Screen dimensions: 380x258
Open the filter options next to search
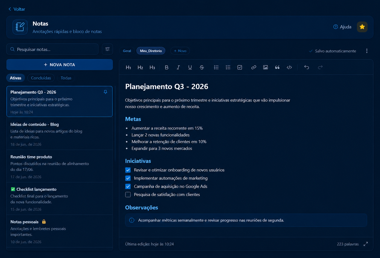(107, 49)
